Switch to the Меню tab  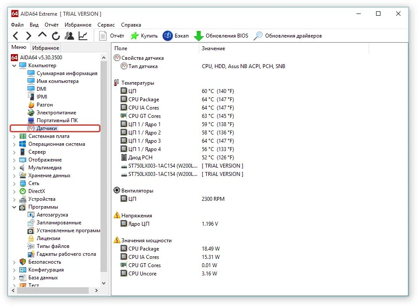(19, 47)
